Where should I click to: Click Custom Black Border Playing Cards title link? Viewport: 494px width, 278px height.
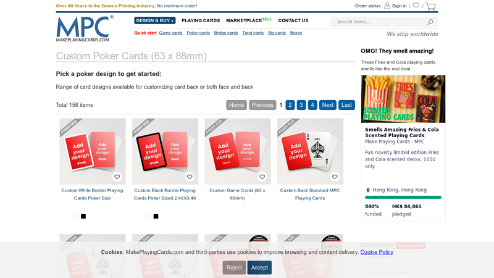coord(165,194)
